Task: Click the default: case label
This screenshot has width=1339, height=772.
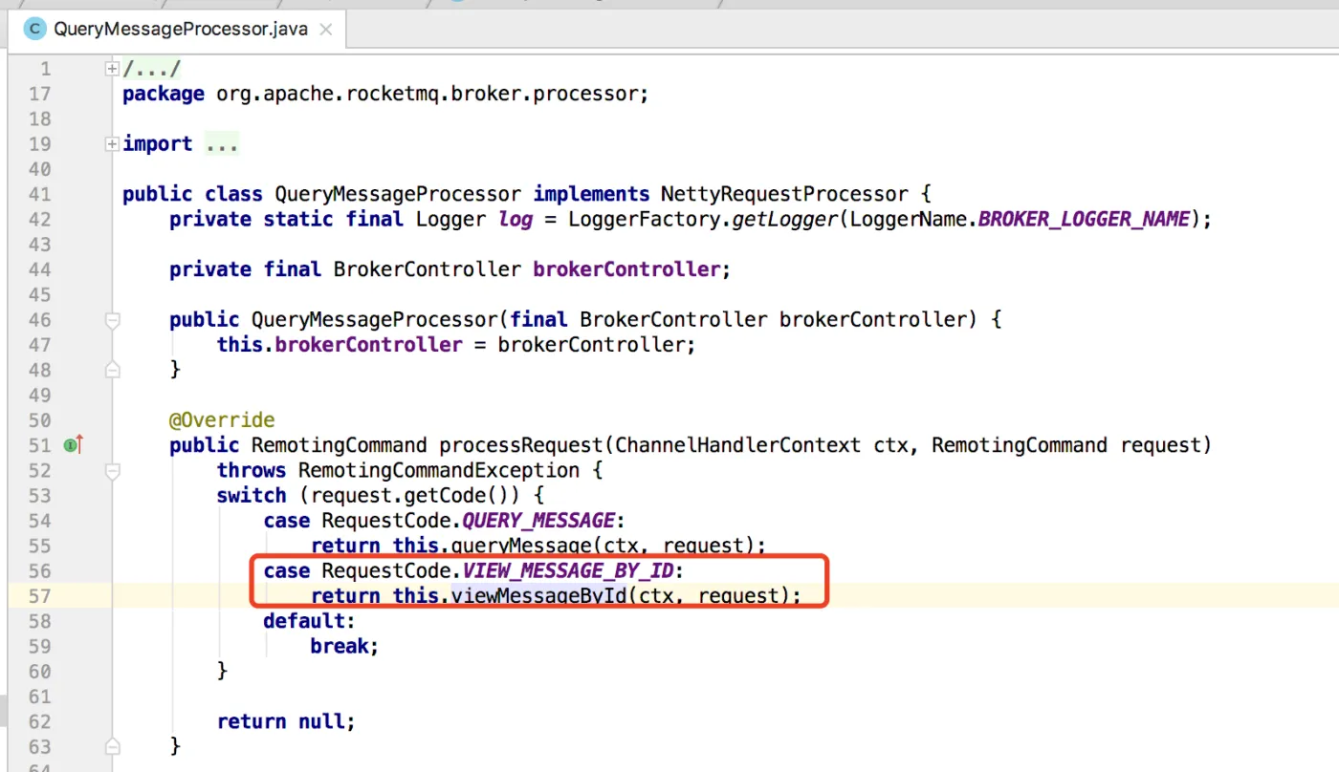Action: click(310, 621)
